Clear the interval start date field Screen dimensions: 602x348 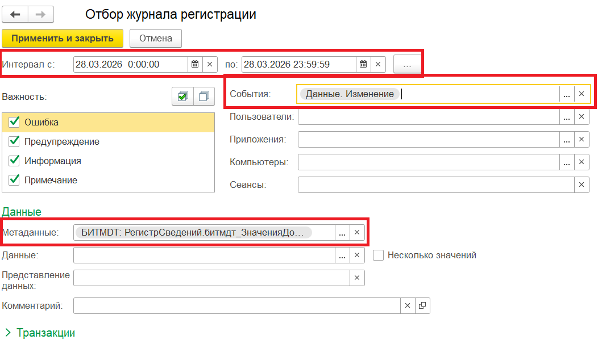(210, 64)
